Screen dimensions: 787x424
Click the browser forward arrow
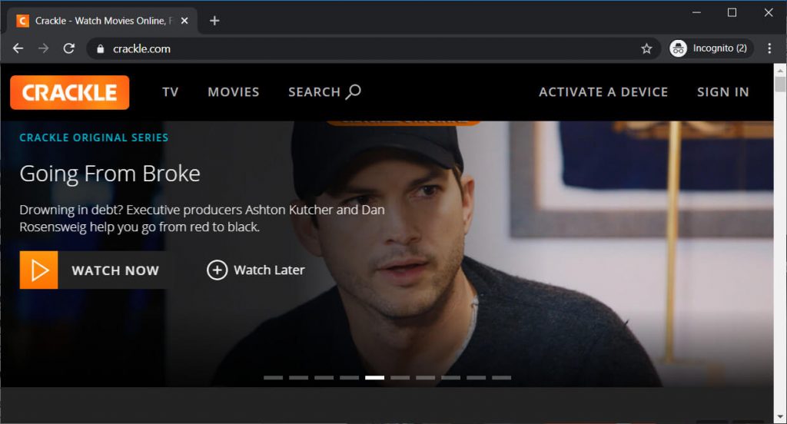(44, 48)
